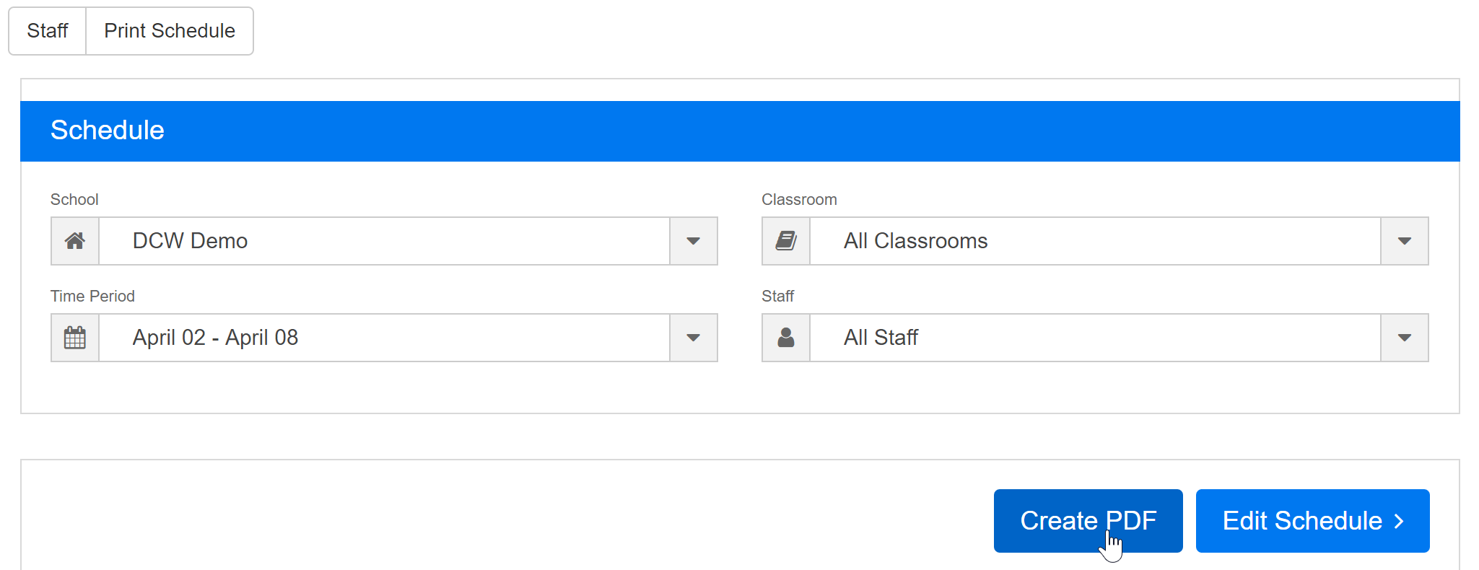
Task: Expand the School dropdown arrow
Action: pos(693,241)
